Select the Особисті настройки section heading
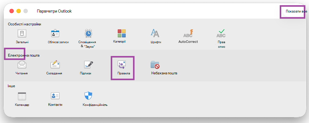This screenshot has height=123, width=309. (24, 24)
